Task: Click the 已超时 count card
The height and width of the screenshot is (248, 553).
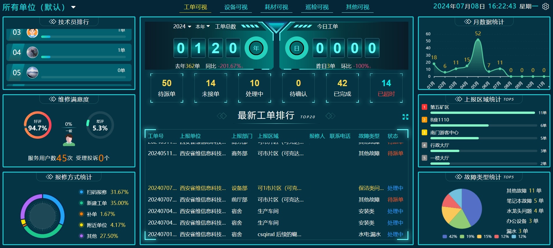Action: [x=386, y=88]
